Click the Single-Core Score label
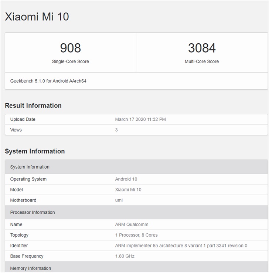269x273 pixels. point(70,61)
